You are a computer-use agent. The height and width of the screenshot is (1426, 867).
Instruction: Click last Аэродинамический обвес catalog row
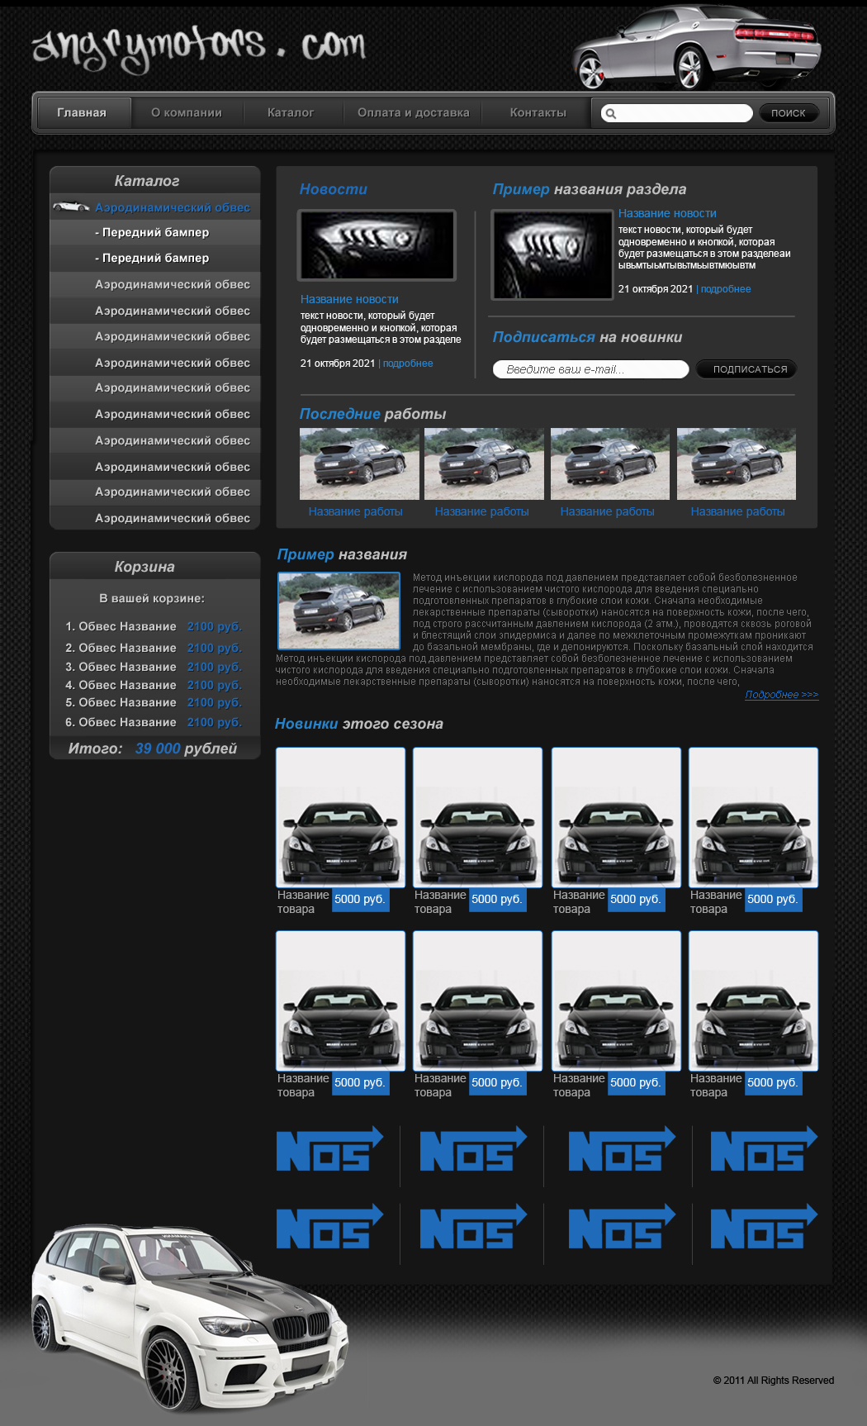155,518
